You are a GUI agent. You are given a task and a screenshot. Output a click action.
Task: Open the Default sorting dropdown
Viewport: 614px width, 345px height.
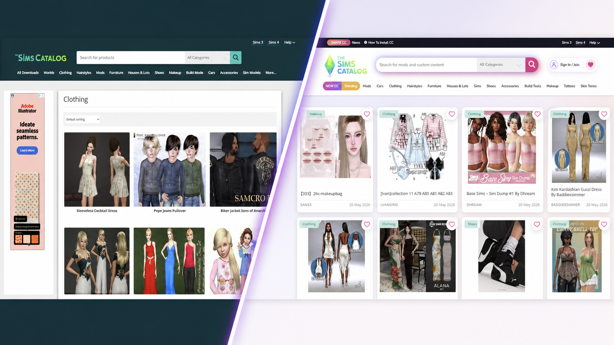click(83, 119)
